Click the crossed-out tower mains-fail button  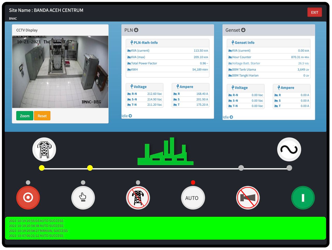coord(138,197)
